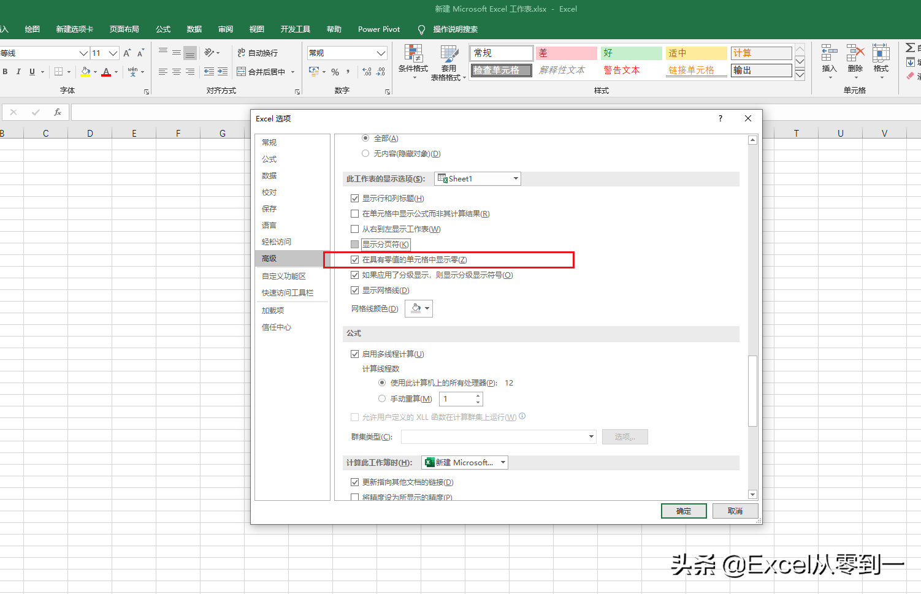Apply the yellow fill color bucket
This screenshot has width=921, height=594.
85,72
